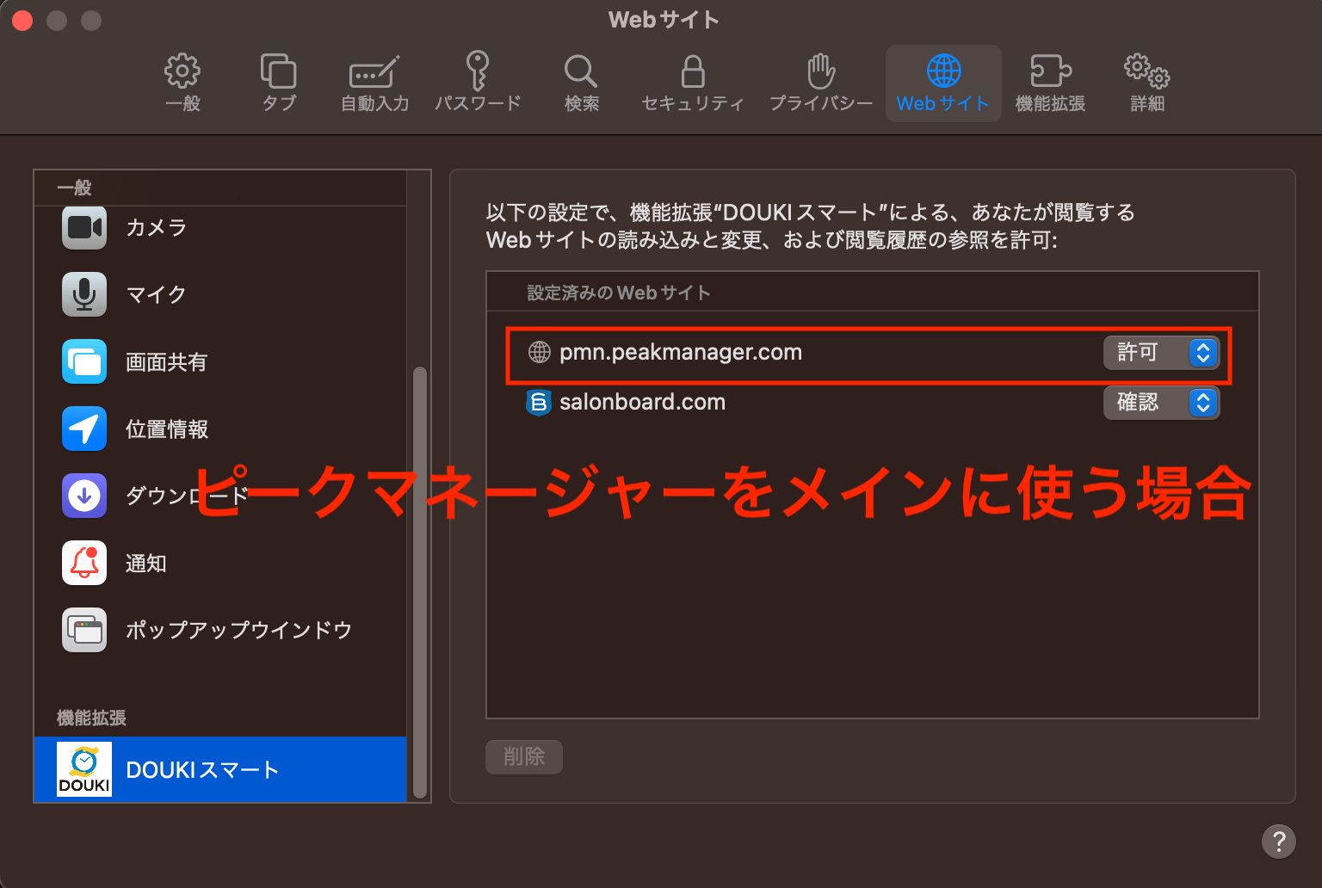Viewport: 1322px width, 888px height.
Task: Click the camera icon in the sidebar
Action: pyautogui.click(x=84, y=227)
